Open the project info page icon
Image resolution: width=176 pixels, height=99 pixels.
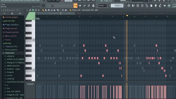(x=151, y=5)
